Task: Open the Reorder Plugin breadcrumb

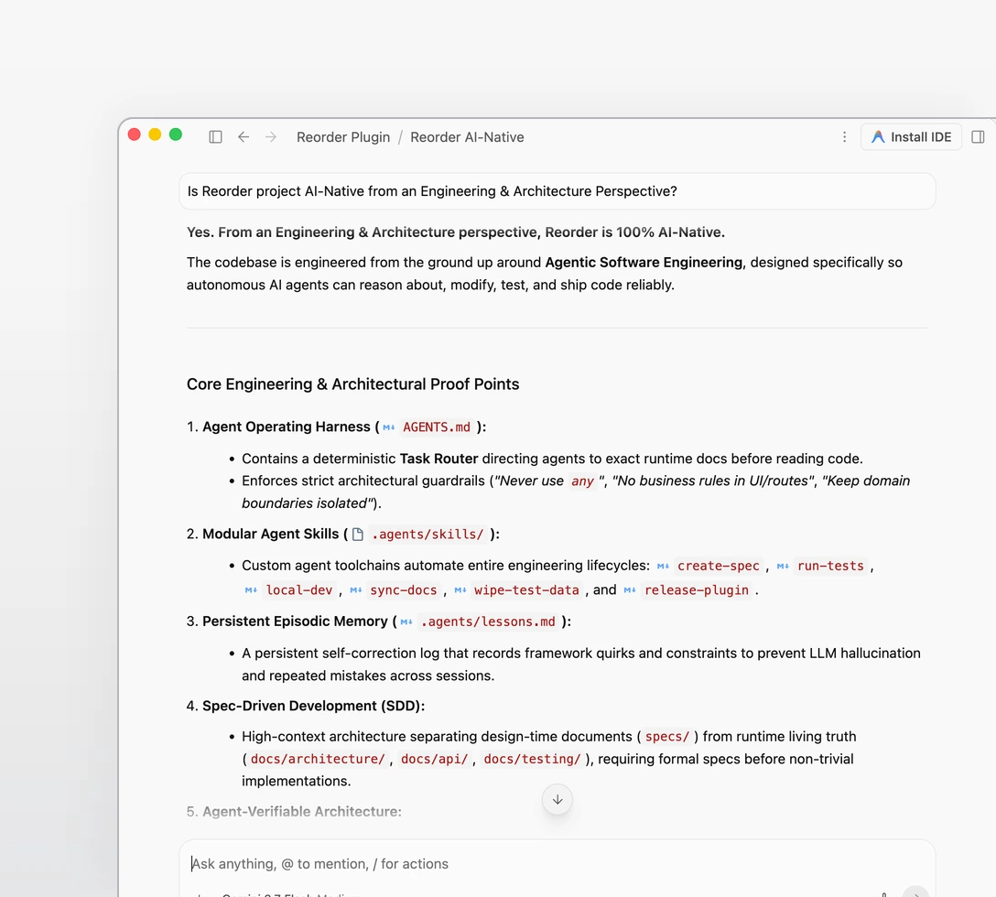Action: coord(343,137)
